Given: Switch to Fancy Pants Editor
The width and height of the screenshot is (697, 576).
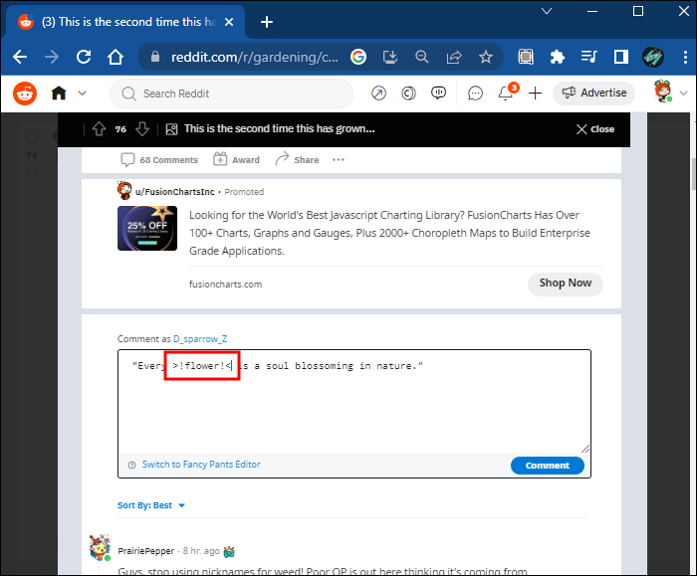Looking at the screenshot, I should point(200,465).
